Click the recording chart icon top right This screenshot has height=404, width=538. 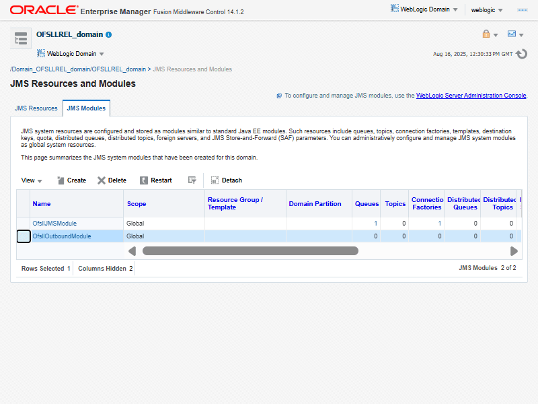click(512, 34)
